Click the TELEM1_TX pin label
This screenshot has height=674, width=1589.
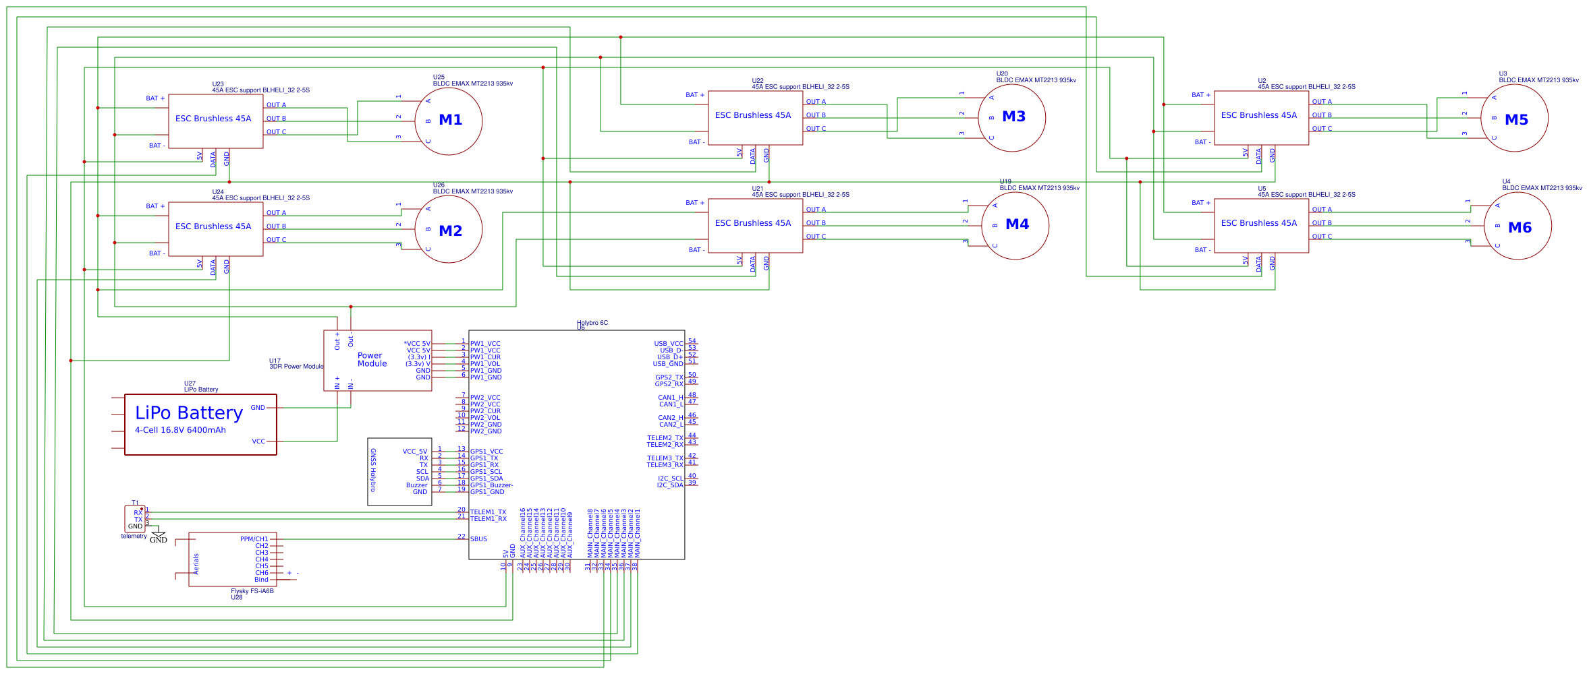coord(488,512)
